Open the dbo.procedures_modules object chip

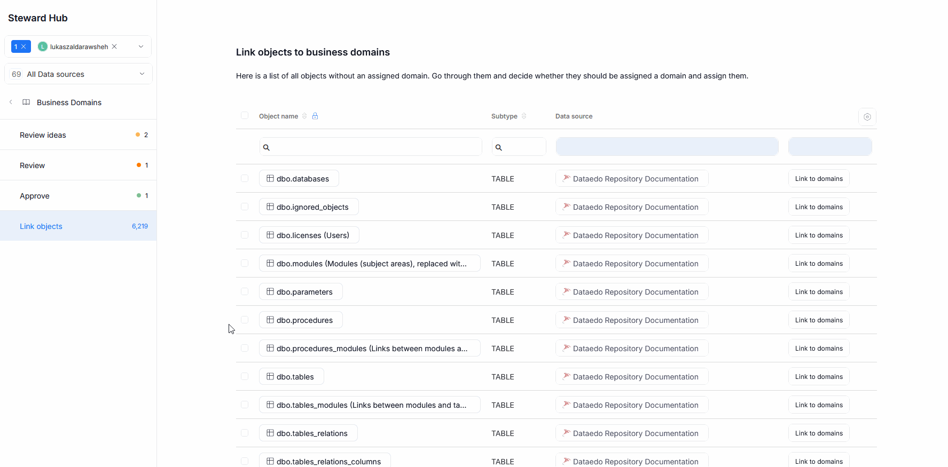click(370, 349)
